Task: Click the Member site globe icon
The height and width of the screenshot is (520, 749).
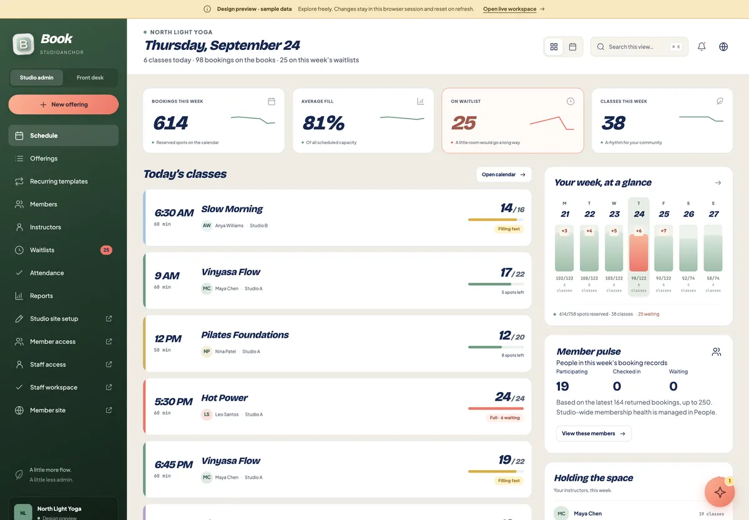Action: (x=19, y=410)
